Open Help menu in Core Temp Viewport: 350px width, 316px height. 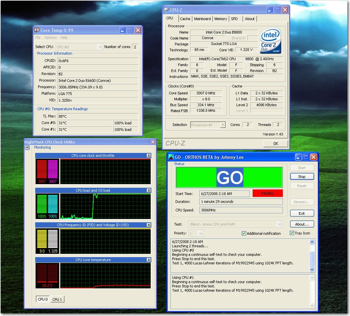pyautogui.click(x=64, y=38)
